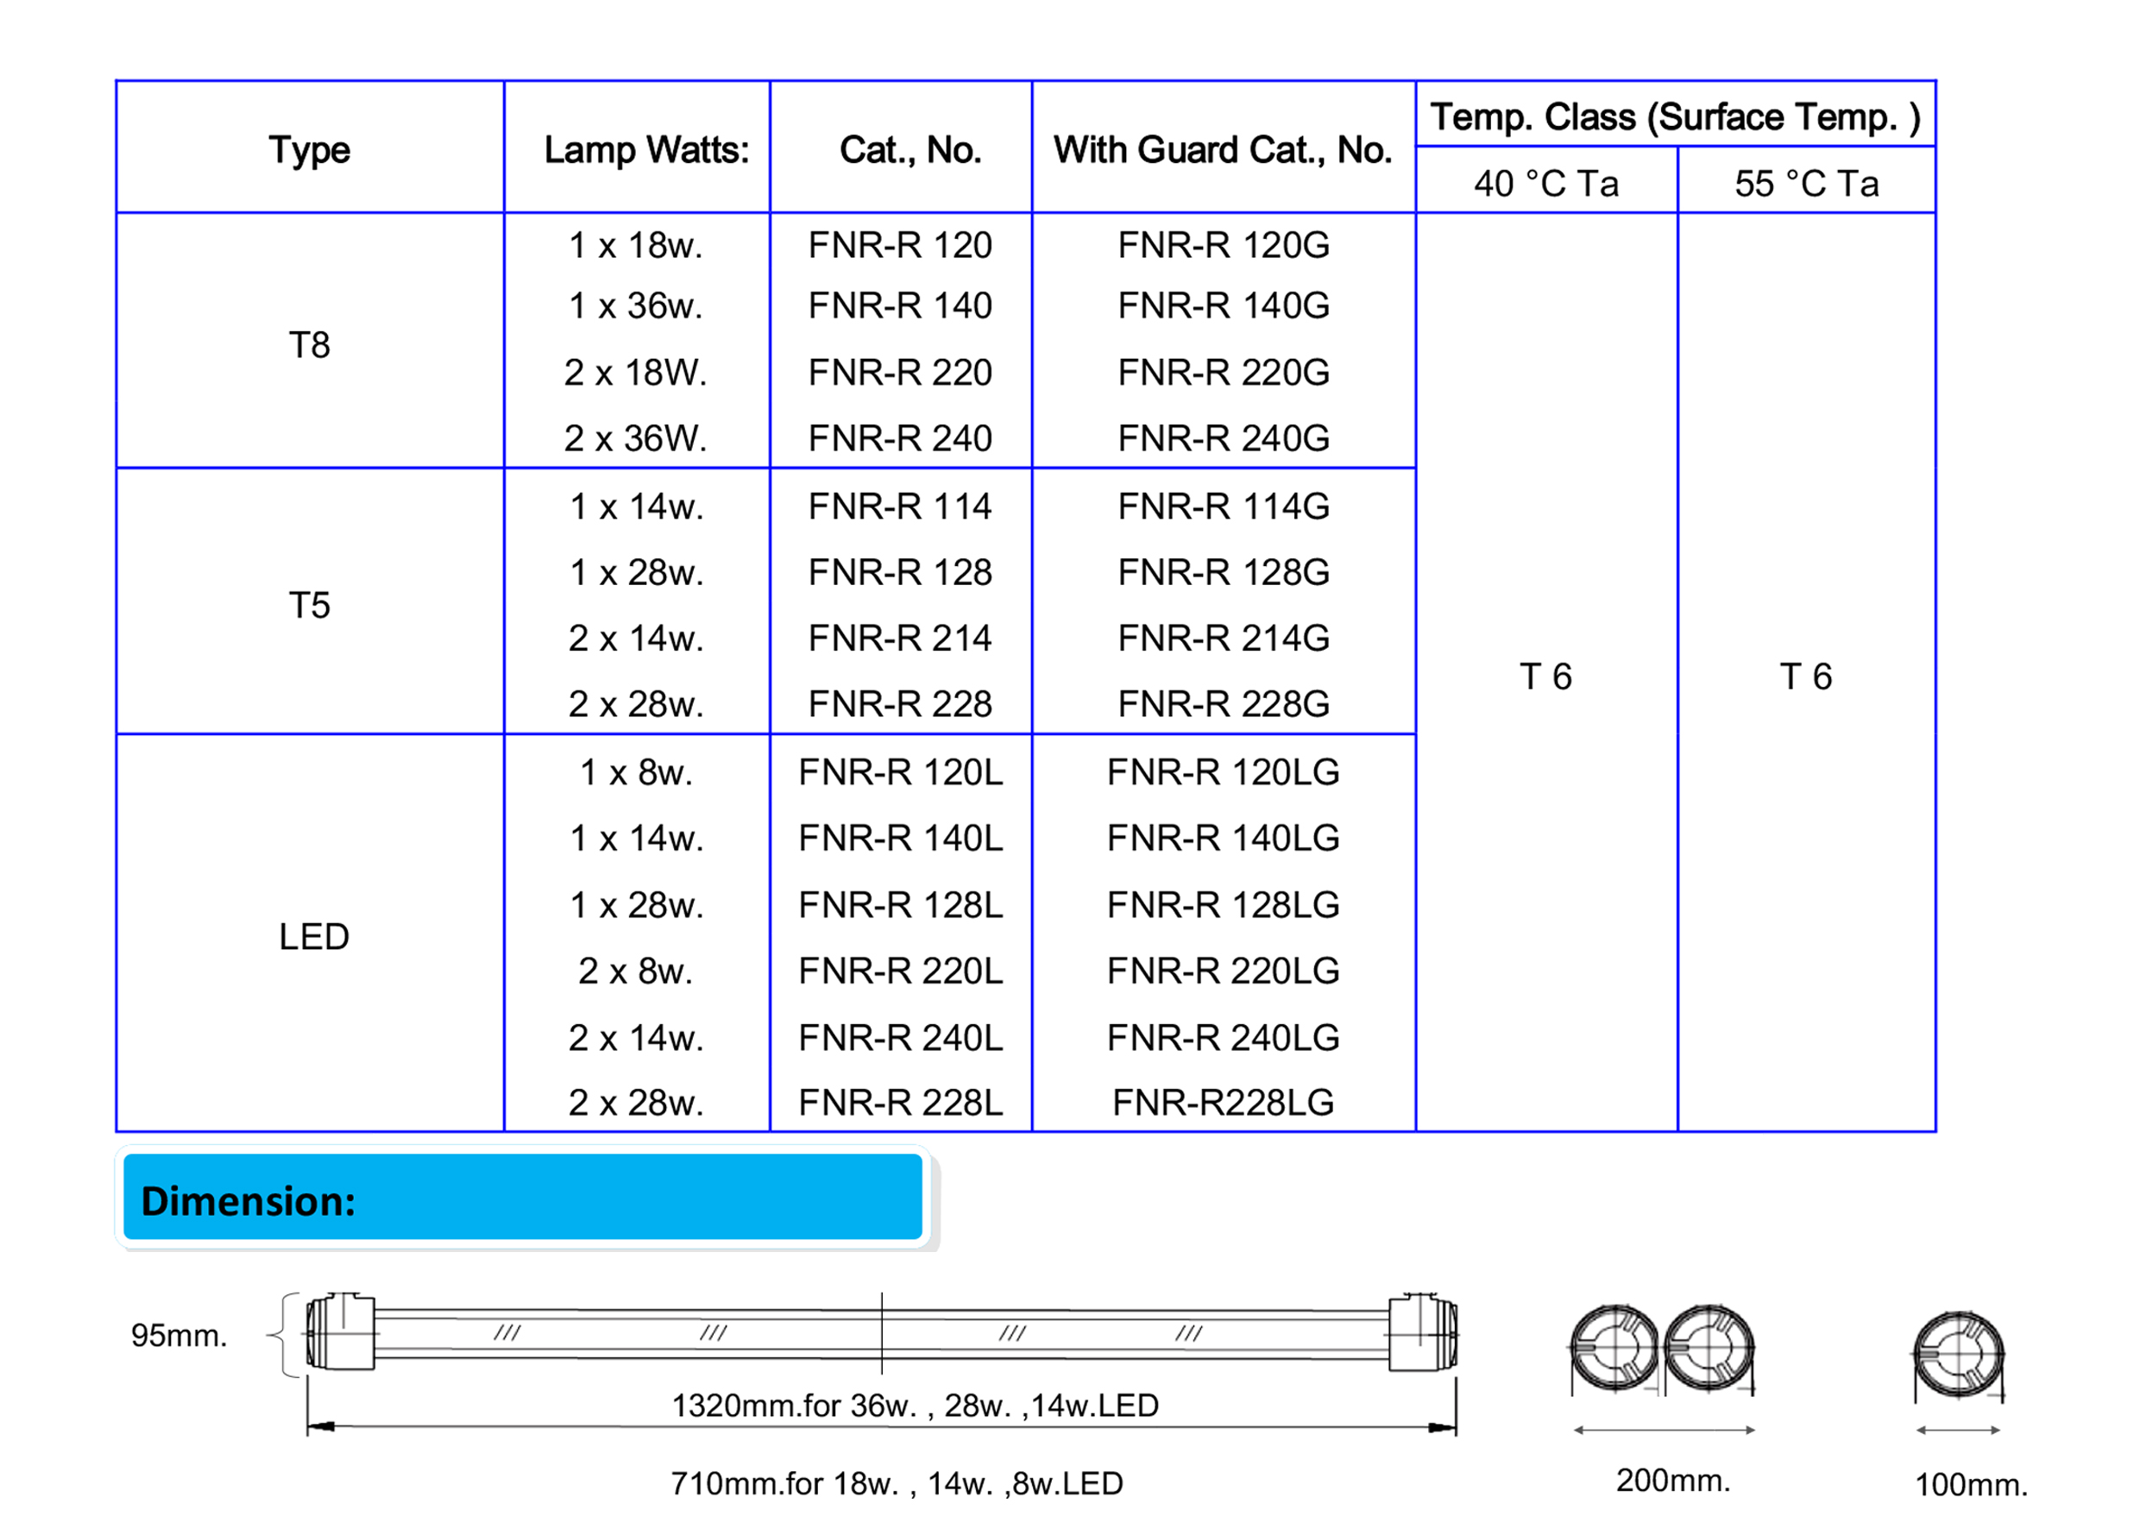Click the Temp. Class header cell
The width and height of the screenshot is (2140, 1529).
[x=1674, y=116]
